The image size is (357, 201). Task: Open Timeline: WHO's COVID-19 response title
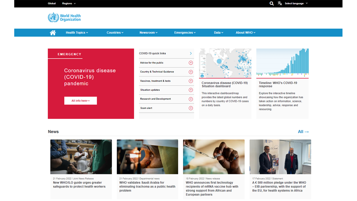(x=278, y=85)
